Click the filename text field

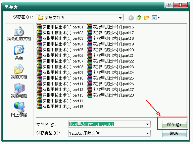pyautogui.click(x=109, y=124)
